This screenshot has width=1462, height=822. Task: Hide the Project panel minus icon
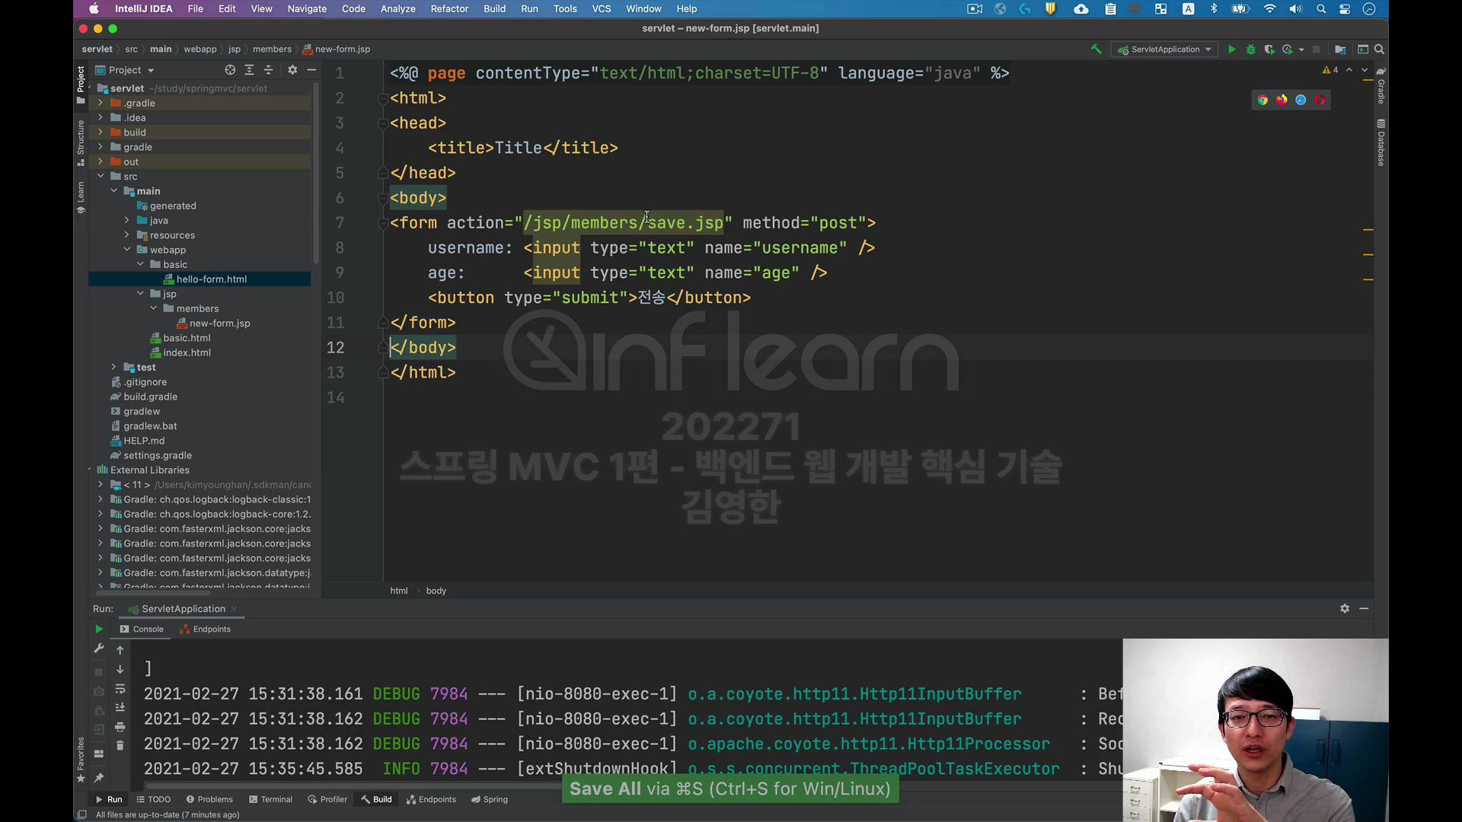click(311, 70)
